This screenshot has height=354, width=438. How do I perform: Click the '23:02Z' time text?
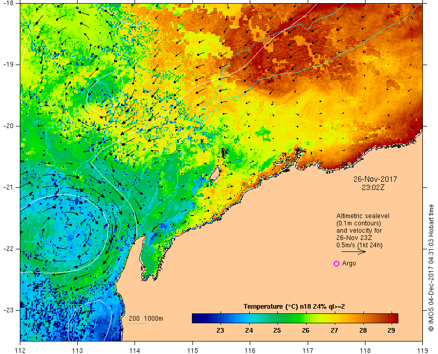[373, 188]
